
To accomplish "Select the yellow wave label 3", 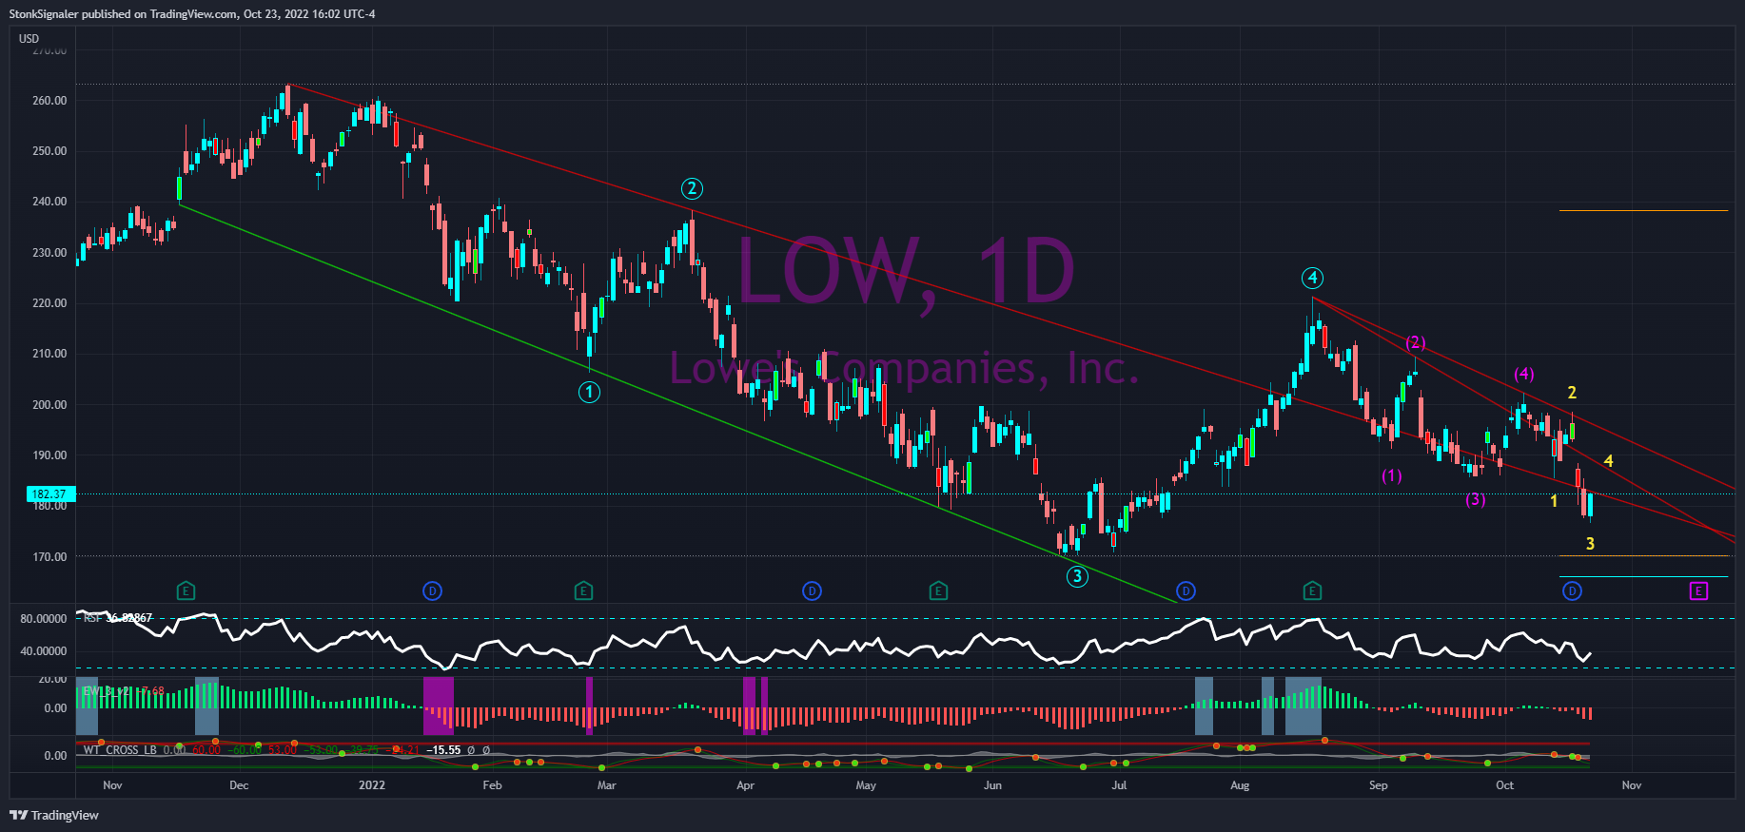I will [x=1590, y=544].
